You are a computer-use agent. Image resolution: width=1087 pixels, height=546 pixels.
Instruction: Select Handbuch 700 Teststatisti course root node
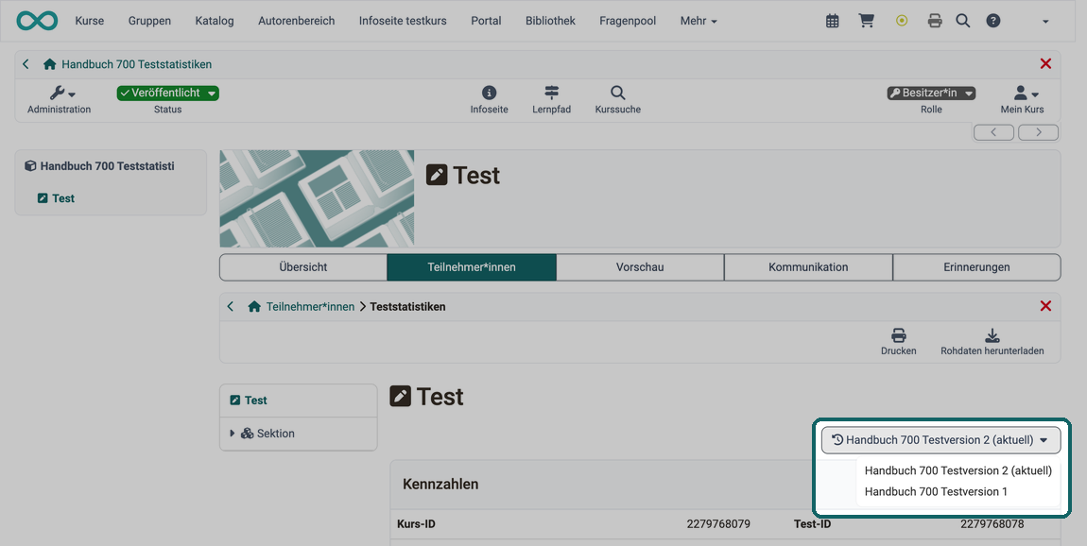click(107, 166)
